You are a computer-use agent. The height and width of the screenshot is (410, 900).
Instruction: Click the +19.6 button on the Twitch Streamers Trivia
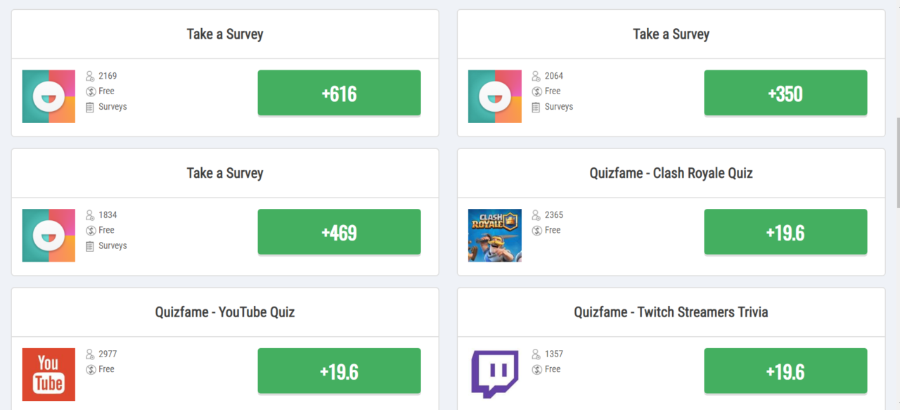(785, 371)
